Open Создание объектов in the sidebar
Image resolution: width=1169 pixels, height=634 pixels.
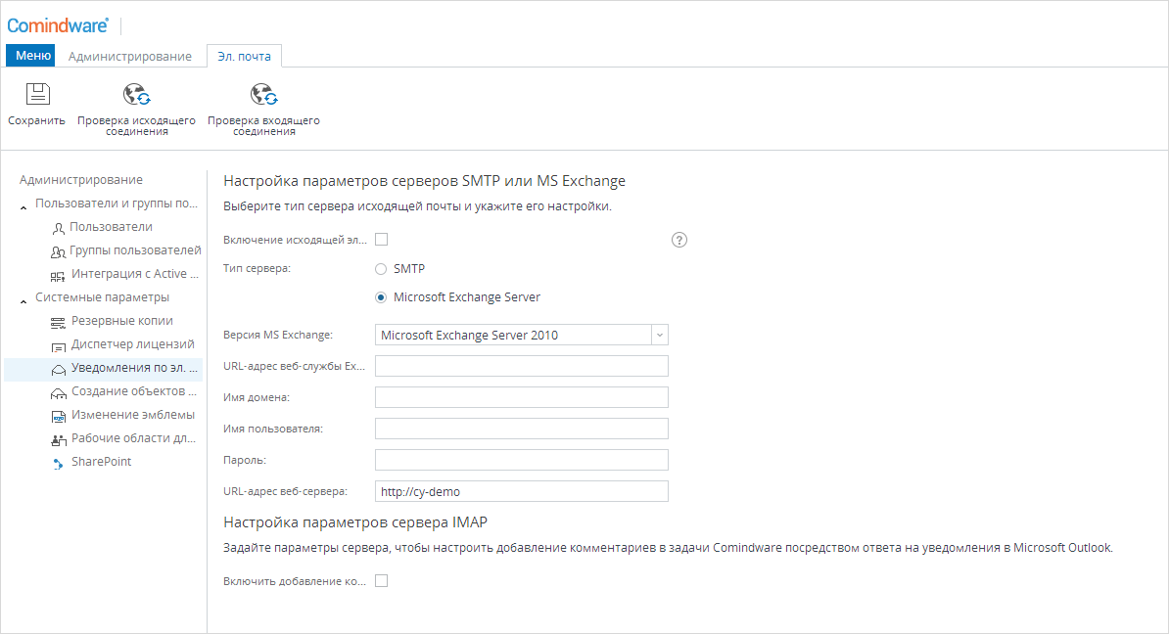133,391
